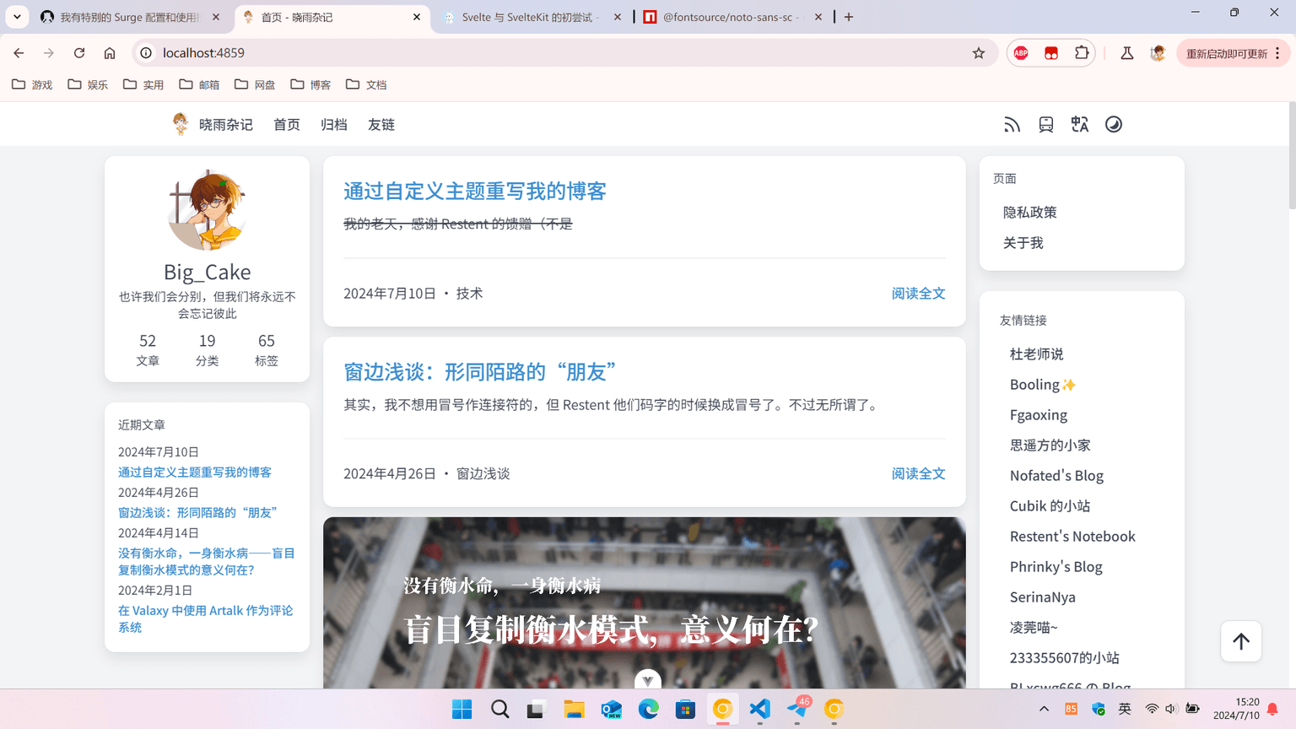Viewport: 1296px width, 729px height.
Task: Click the Adblock Plus ABP extension icon
Action: point(1020,52)
